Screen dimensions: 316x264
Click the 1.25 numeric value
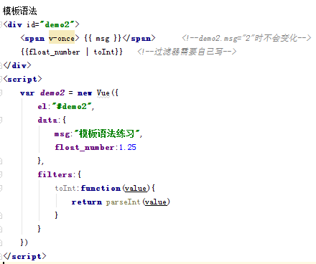point(128,147)
